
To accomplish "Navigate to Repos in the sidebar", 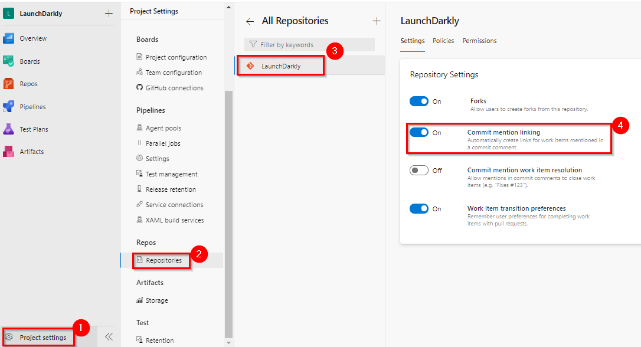I will [28, 84].
